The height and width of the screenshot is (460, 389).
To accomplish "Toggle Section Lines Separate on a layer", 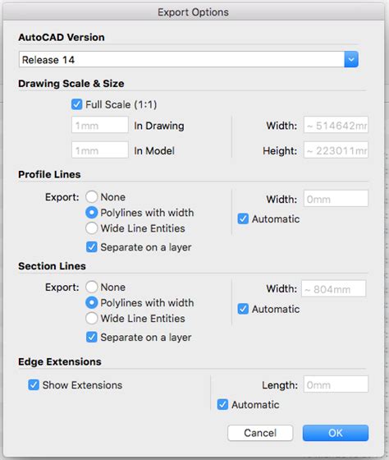I will 91,337.
